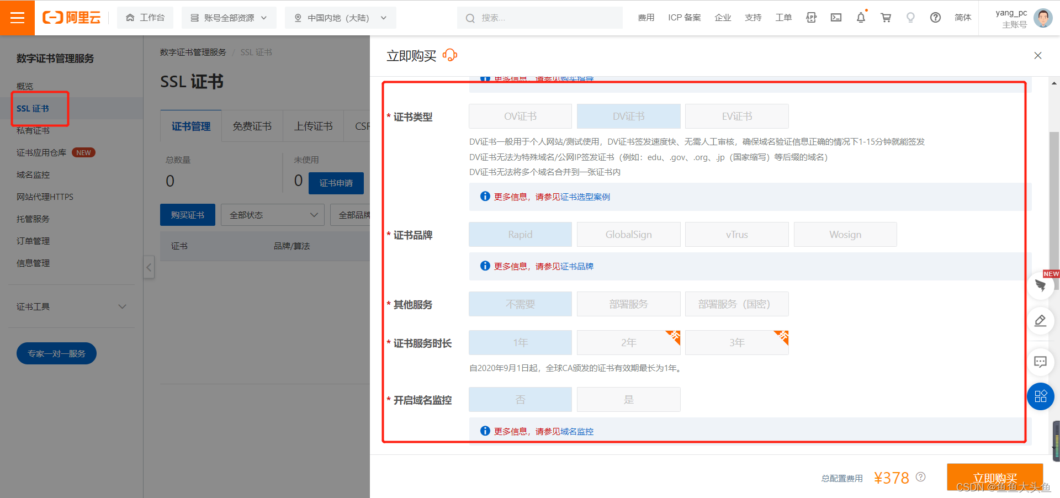Select 部署服务（国密） option
This screenshot has width=1060, height=498.
tap(736, 304)
